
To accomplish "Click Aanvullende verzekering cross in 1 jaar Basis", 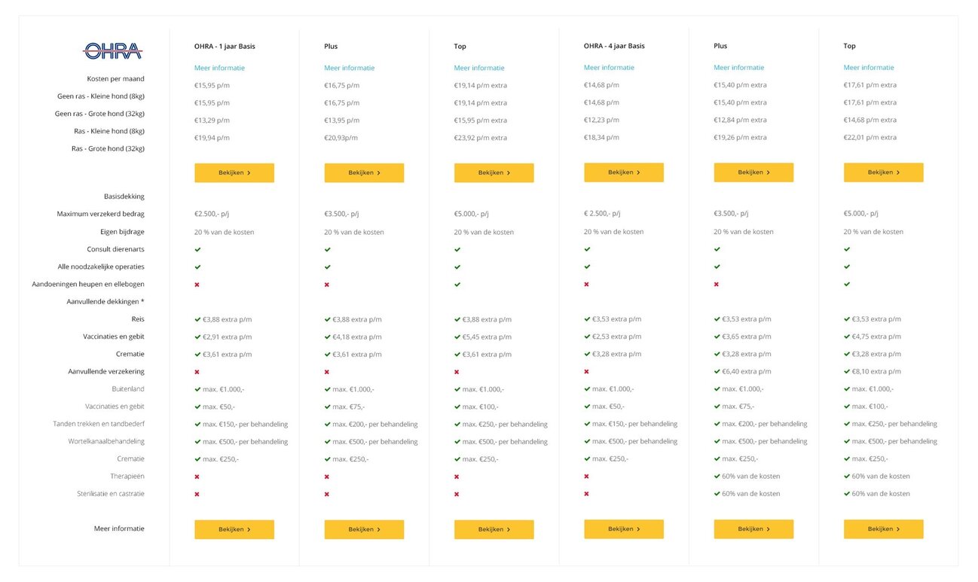I will click(x=197, y=372).
